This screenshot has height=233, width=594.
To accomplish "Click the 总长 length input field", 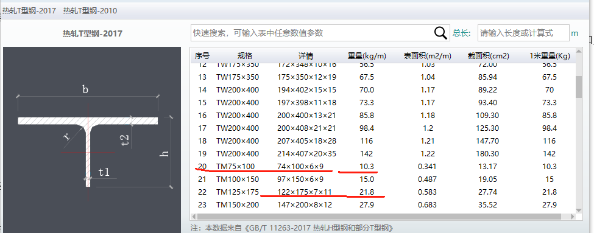I will 523,33.
